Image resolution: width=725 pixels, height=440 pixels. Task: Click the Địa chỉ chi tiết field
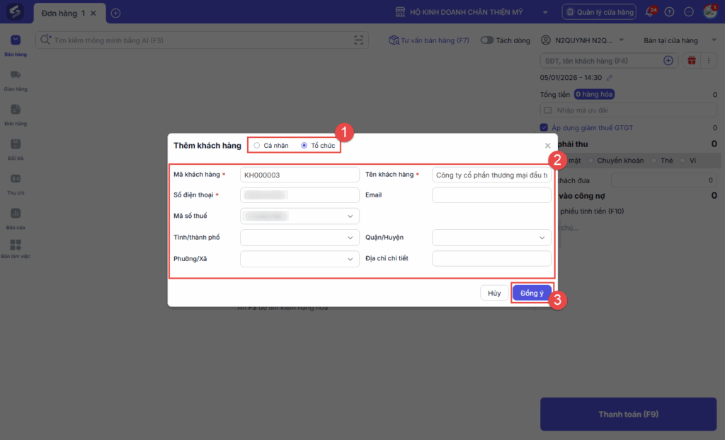pos(491,258)
